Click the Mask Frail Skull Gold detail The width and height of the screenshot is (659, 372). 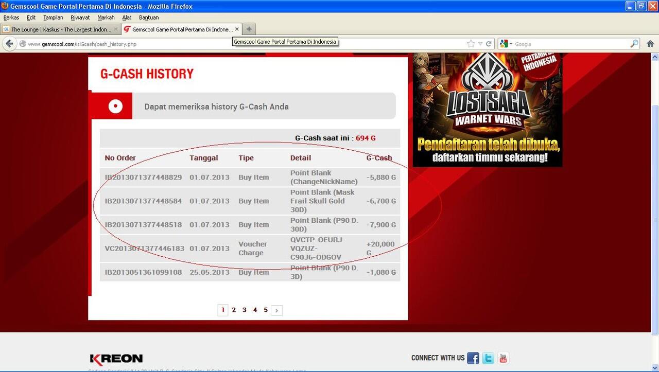tap(322, 201)
